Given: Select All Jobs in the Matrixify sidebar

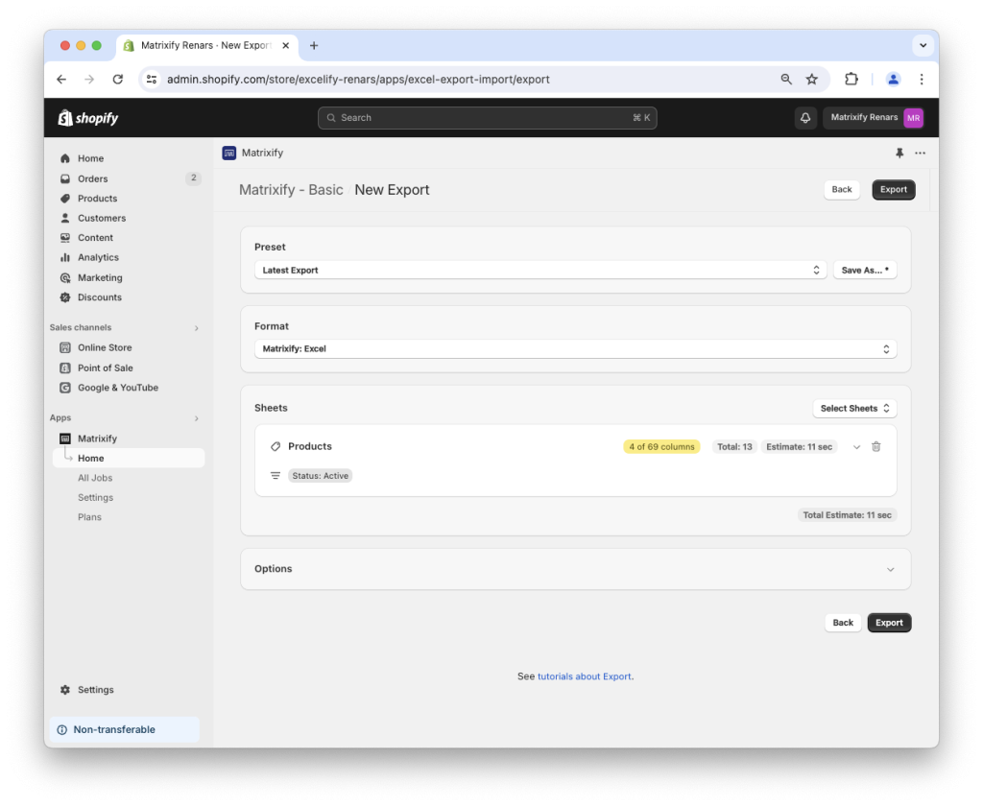Looking at the screenshot, I should (x=95, y=477).
